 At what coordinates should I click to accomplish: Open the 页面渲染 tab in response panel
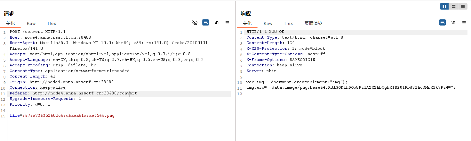click(x=314, y=23)
